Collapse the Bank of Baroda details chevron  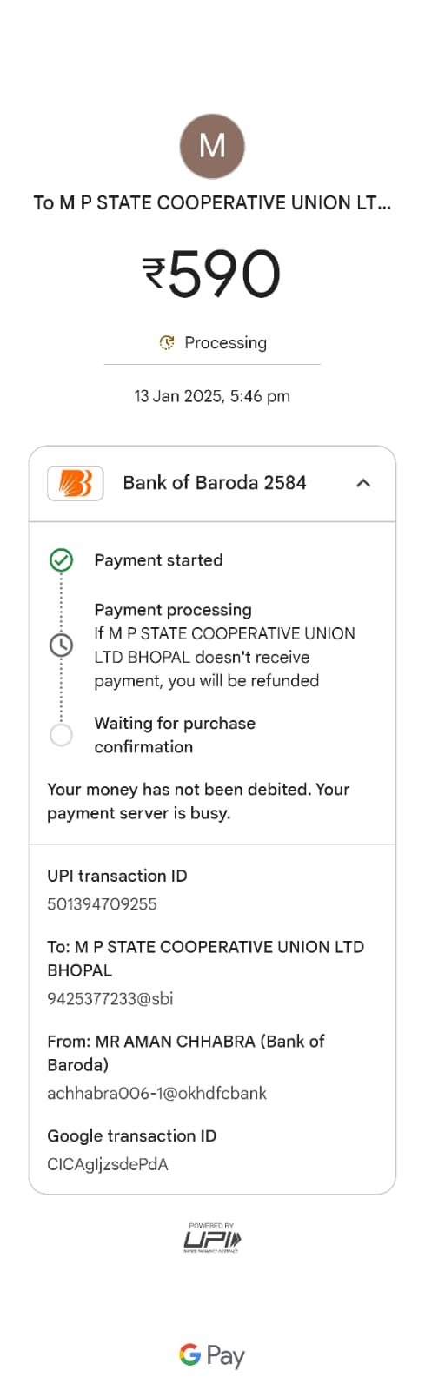click(363, 483)
